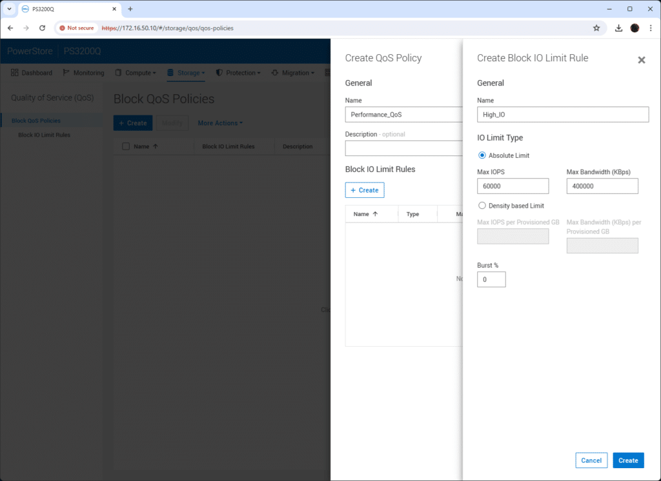Click Create under Block IO Limit Rules
This screenshot has height=481, width=661.
tap(365, 190)
